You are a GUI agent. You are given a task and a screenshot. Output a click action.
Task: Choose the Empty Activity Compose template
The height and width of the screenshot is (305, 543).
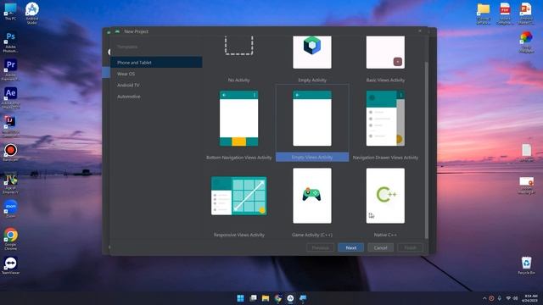312,53
